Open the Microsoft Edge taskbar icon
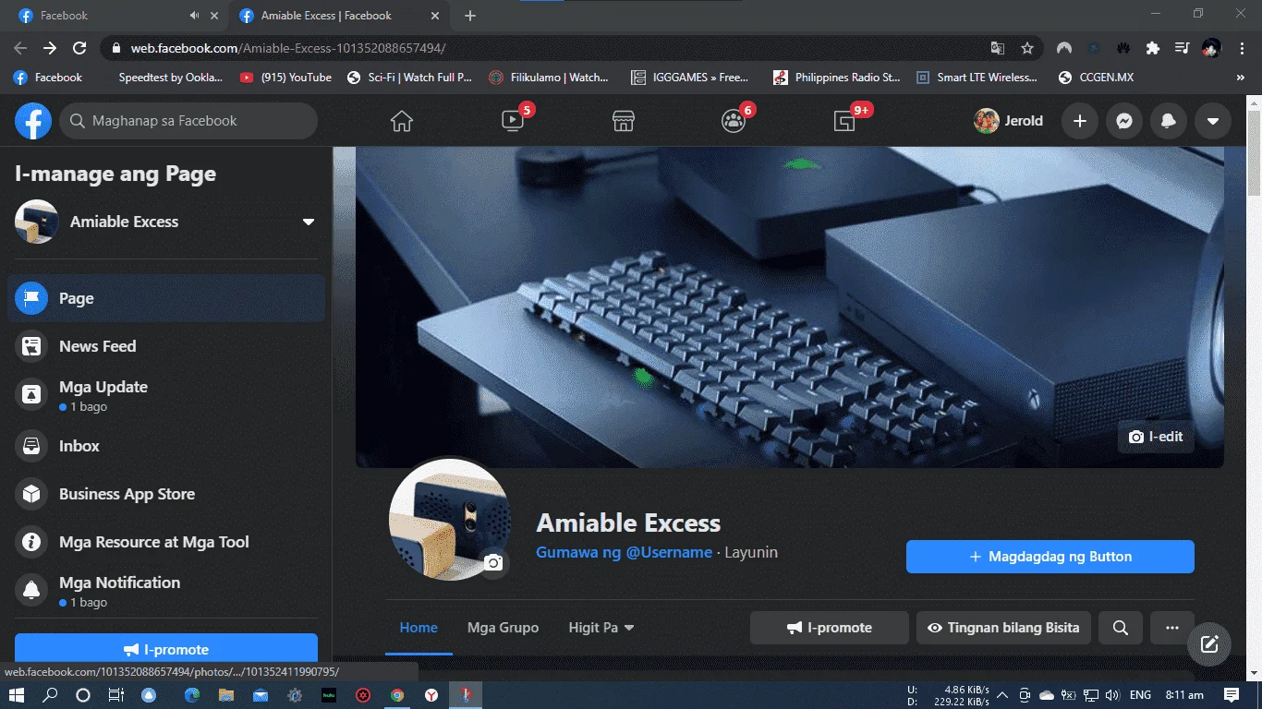This screenshot has height=709, width=1262. pos(192,695)
